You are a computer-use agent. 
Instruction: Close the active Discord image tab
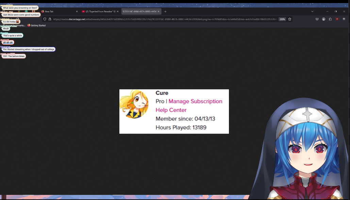point(159,11)
